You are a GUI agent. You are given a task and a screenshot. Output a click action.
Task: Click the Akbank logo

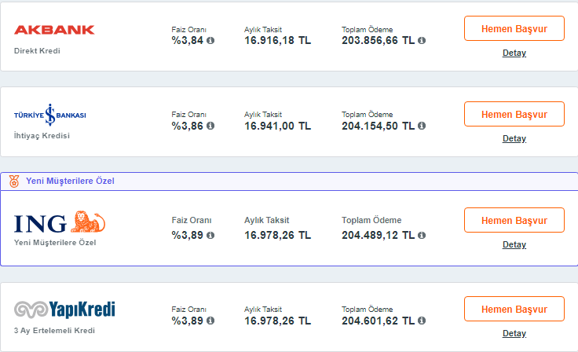coord(54,30)
